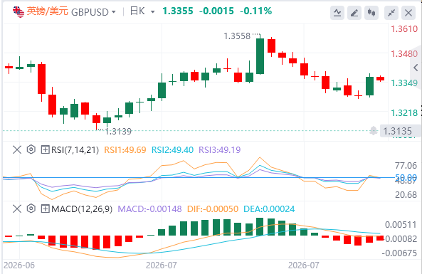Click the 英镑/美元 pair name

point(48,11)
